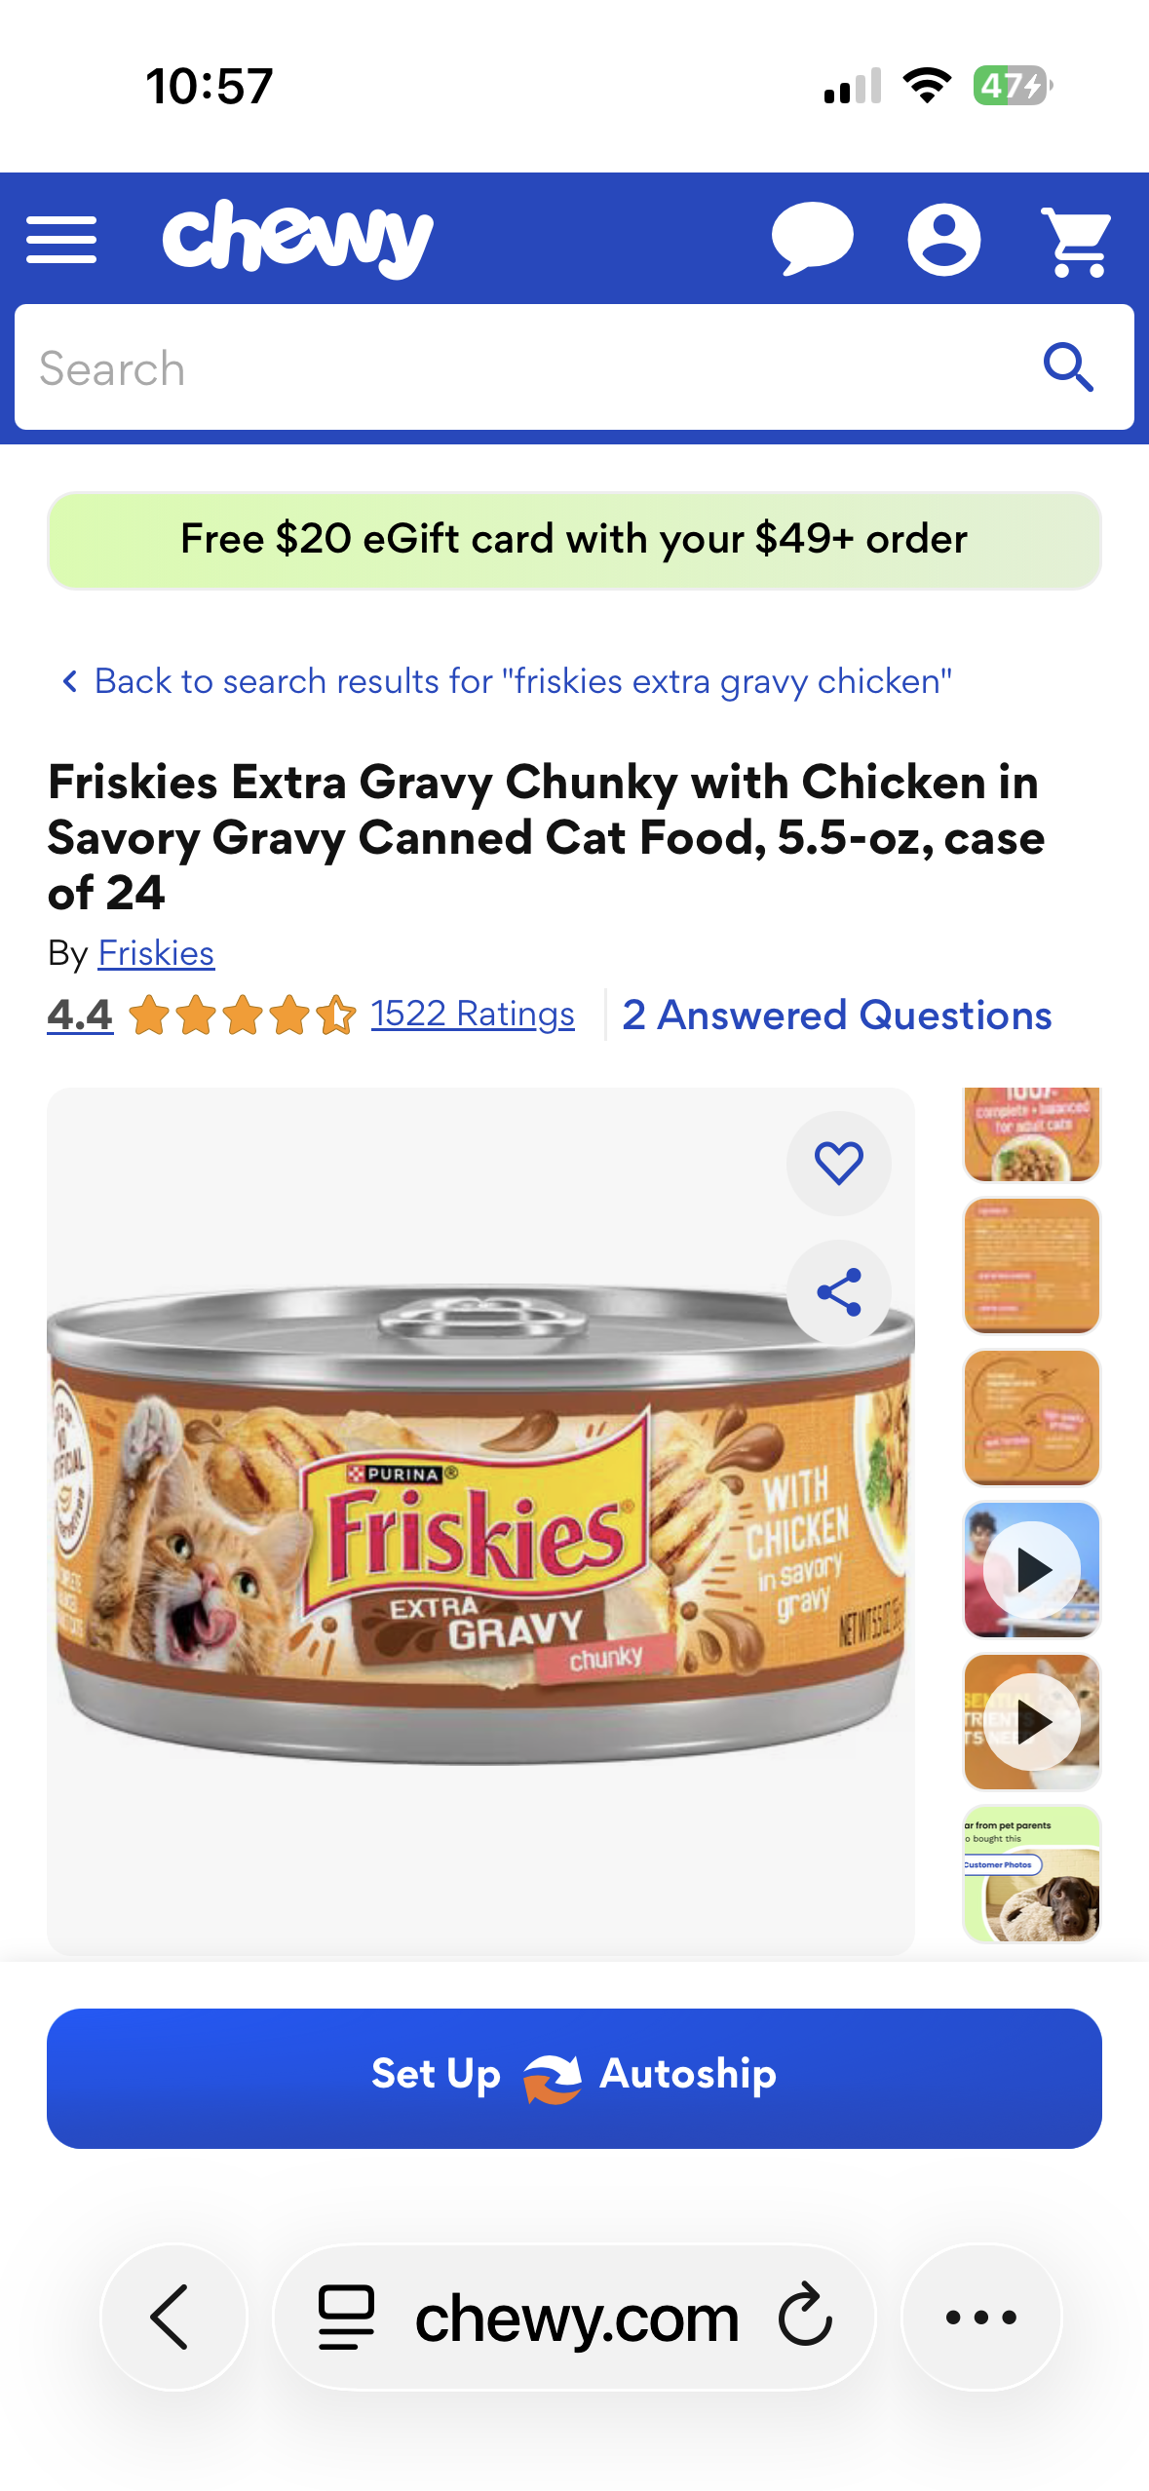Click Set Up Autoship button

point(574,2078)
